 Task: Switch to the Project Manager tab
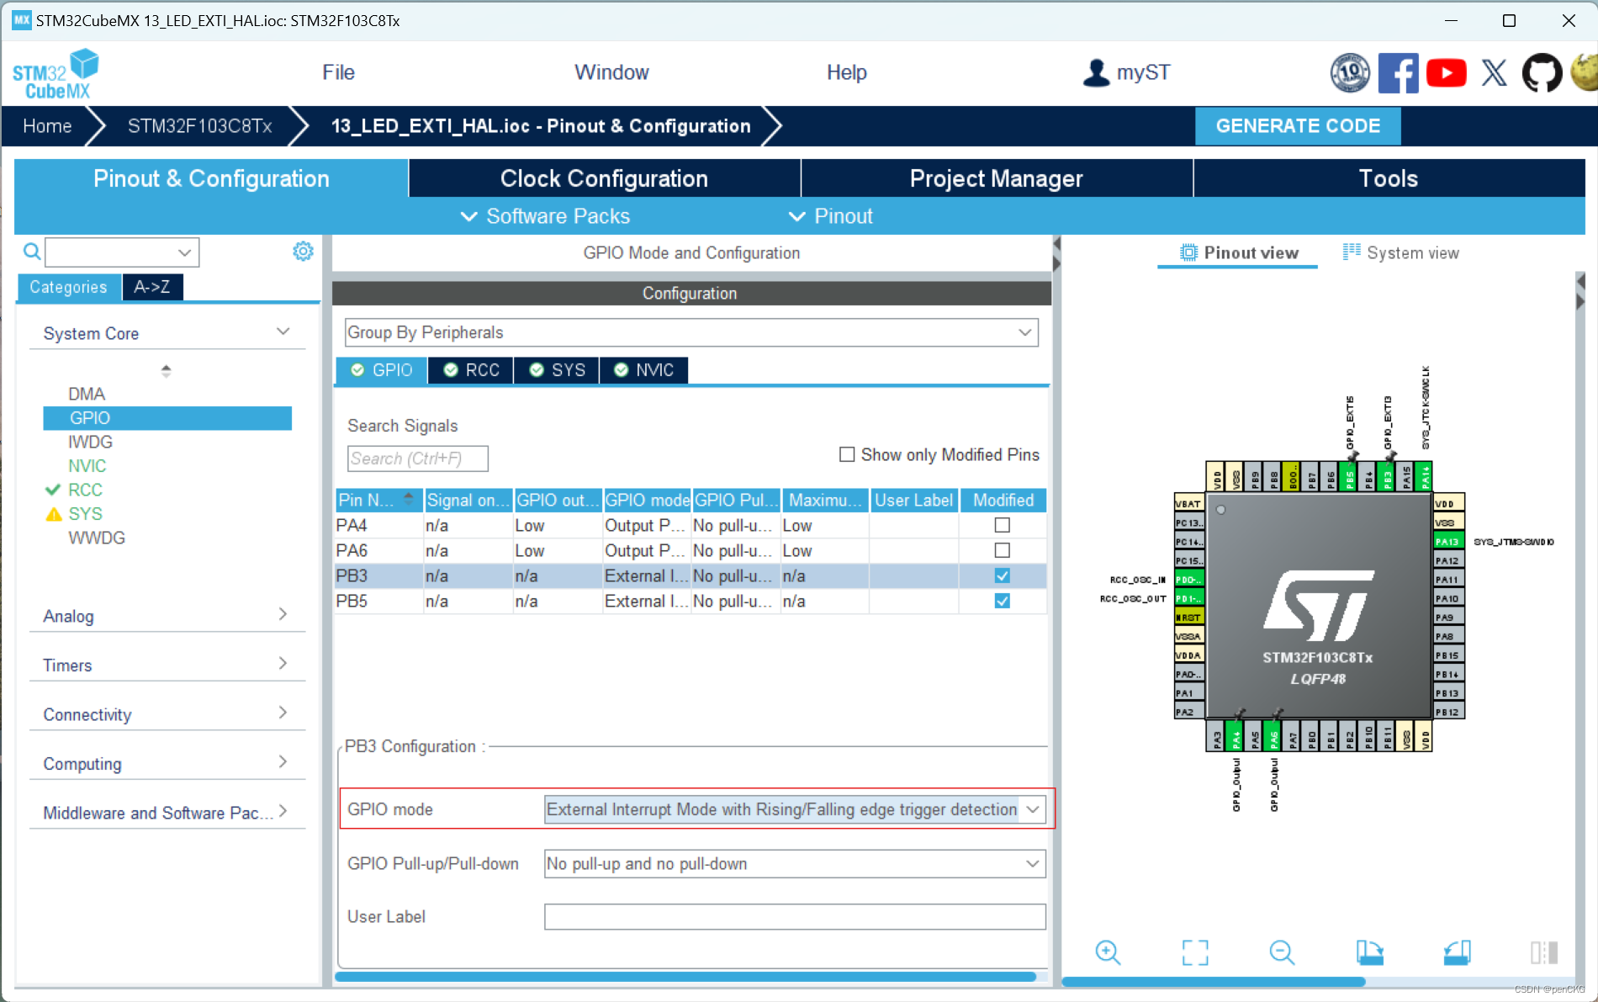click(997, 178)
